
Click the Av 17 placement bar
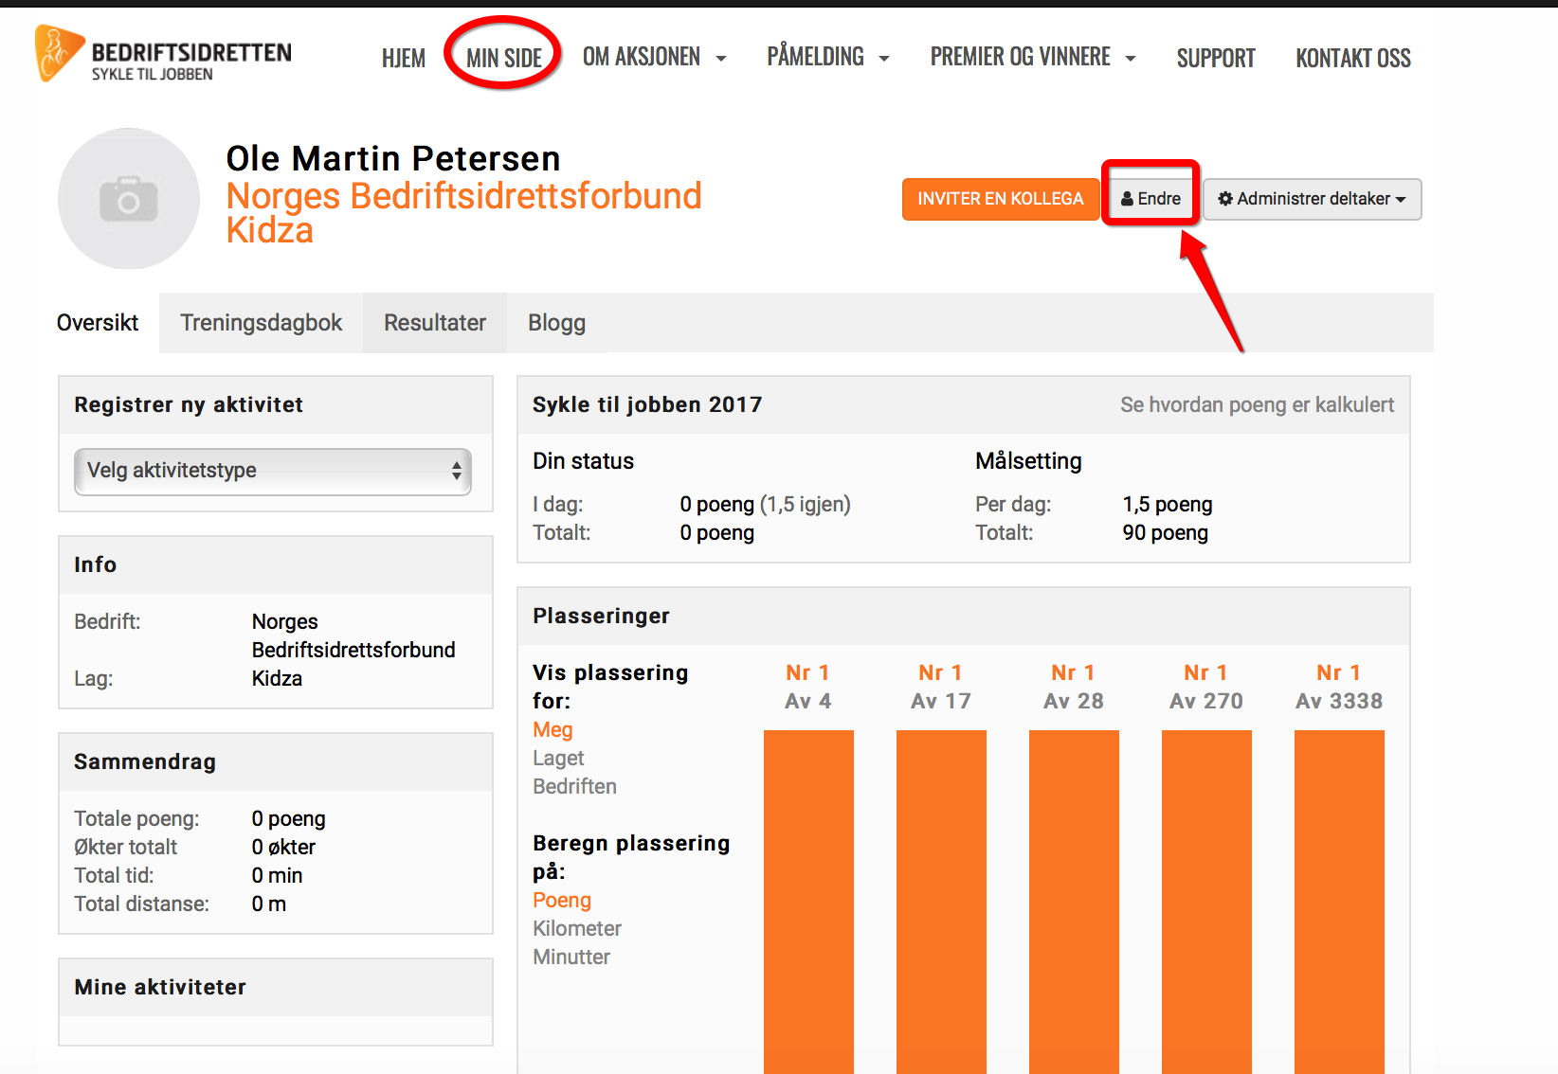pos(941,902)
